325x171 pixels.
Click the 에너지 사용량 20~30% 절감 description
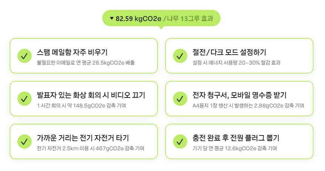point(236,62)
